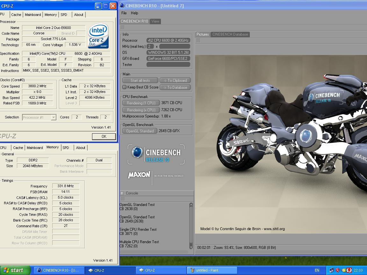The image size is (367, 275).
Task: Click the To Clipboard button
Action: 175,81
